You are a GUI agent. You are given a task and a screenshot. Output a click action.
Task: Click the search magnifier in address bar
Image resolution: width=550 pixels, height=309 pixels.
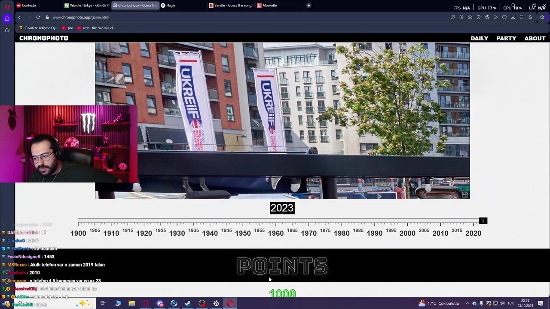(x=453, y=17)
